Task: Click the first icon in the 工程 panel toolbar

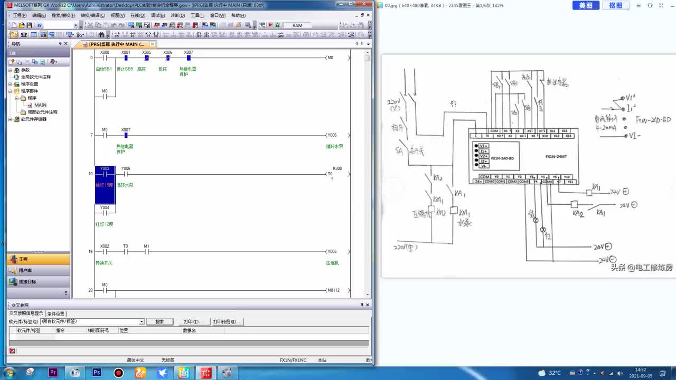Action: pyautogui.click(x=14, y=62)
